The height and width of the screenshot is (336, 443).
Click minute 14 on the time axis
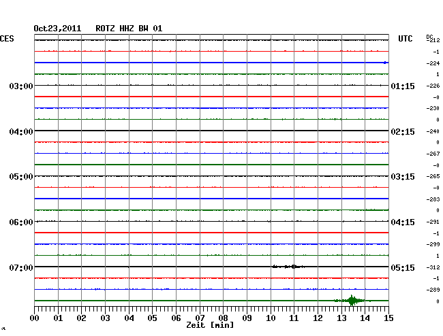365,318
